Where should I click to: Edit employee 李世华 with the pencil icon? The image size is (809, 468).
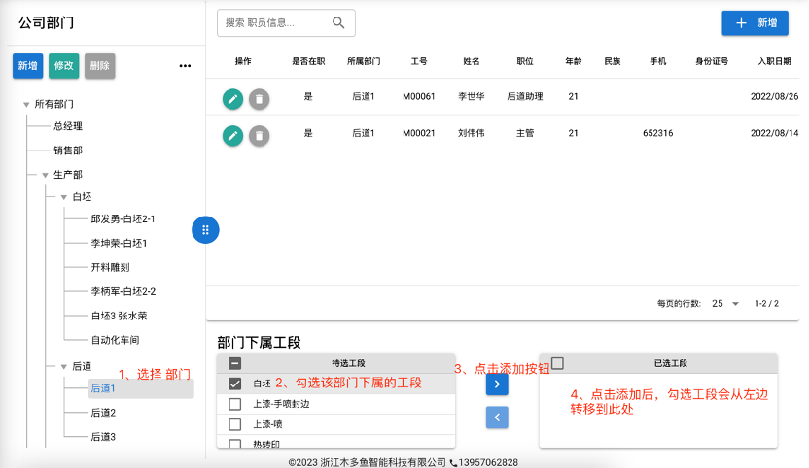tap(232, 98)
